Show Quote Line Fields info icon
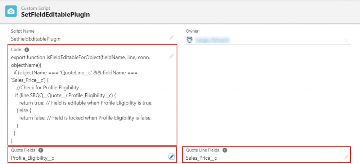Image resolution: width=360 pixels, height=164 pixels. (x=225, y=150)
